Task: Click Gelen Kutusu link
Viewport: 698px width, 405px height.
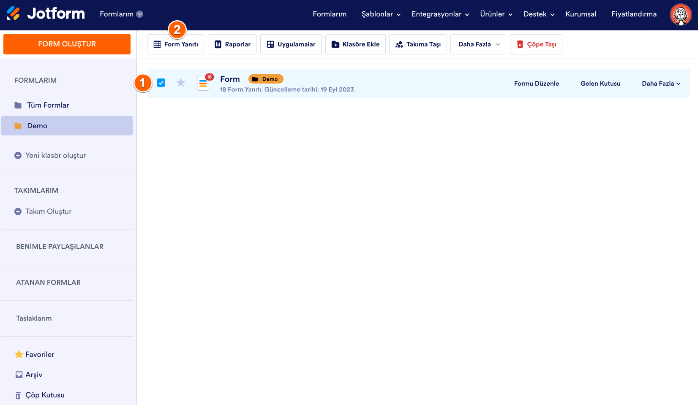Action: pos(600,84)
